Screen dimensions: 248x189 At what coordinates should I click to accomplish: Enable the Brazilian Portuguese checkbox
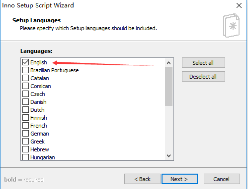point(25,70)
